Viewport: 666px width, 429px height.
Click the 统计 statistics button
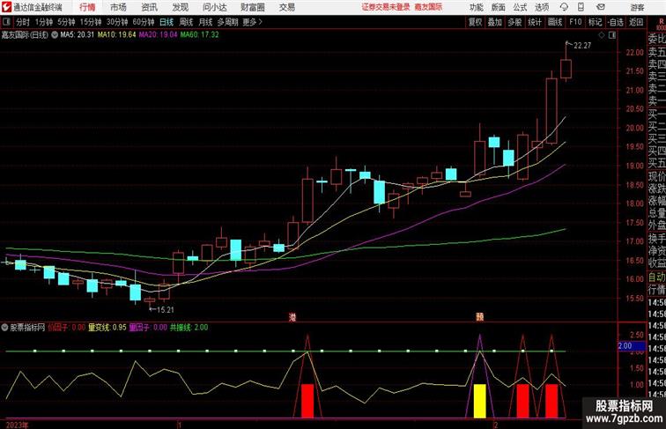535,22
